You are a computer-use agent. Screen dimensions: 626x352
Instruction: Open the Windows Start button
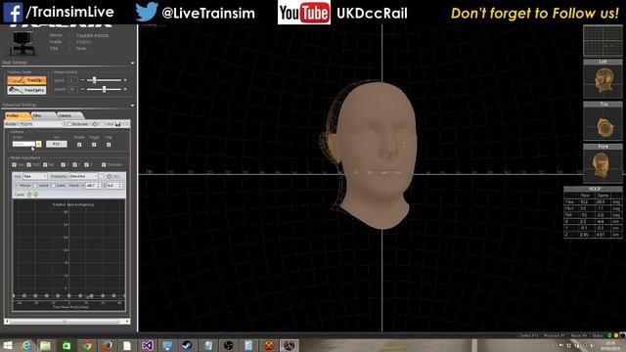[x=7, y=345]
